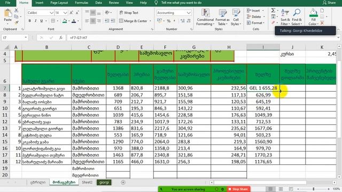Screen dimensions: 342x192
Task: Click Stop Share button
Action: [238, 189]
